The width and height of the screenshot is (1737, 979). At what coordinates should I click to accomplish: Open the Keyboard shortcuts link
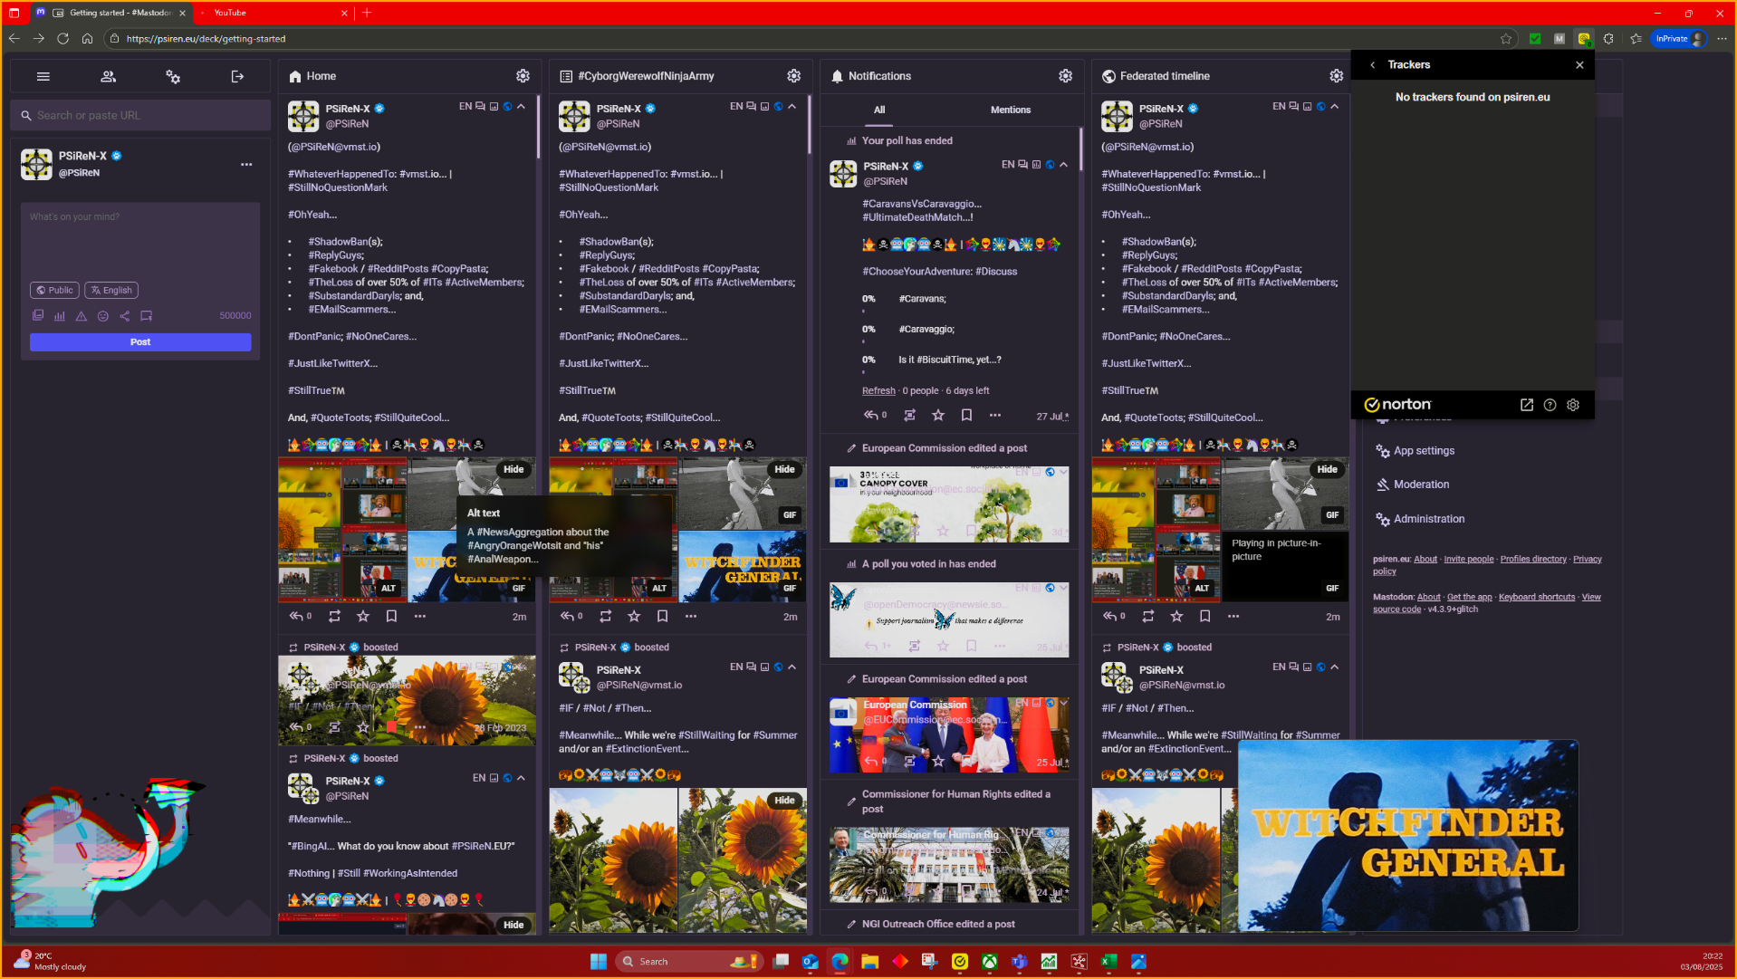(x=1536, y=598)
